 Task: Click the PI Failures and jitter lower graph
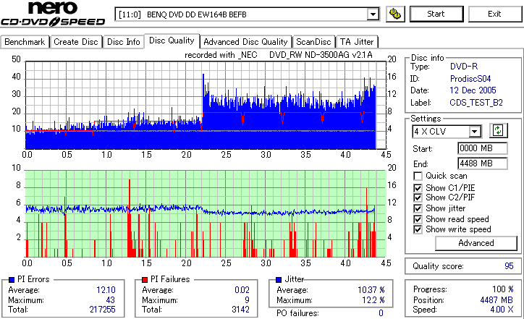pos(206,214)
